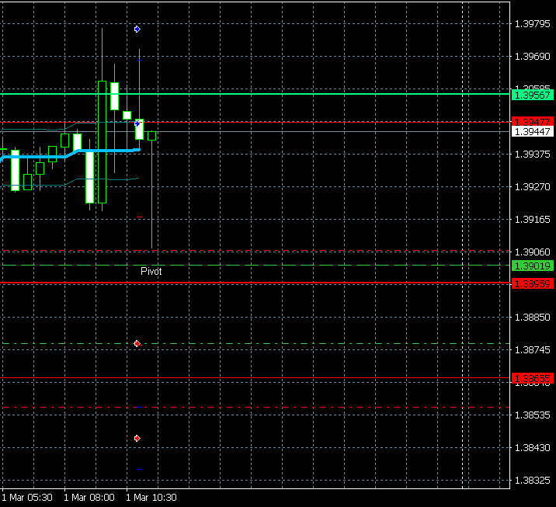Screen dimensions: 556x507
Task: Select the green dash-dot horizontal line
Action: click(311, 343)
